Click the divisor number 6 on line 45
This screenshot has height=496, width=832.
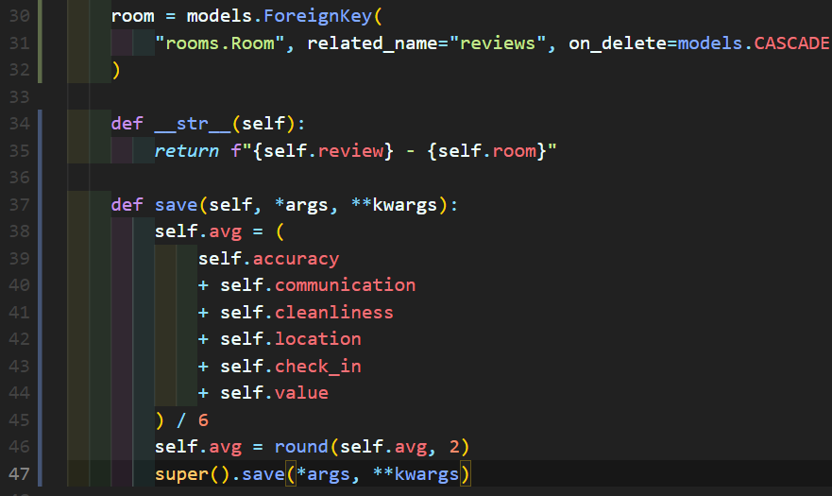(203, 420)
